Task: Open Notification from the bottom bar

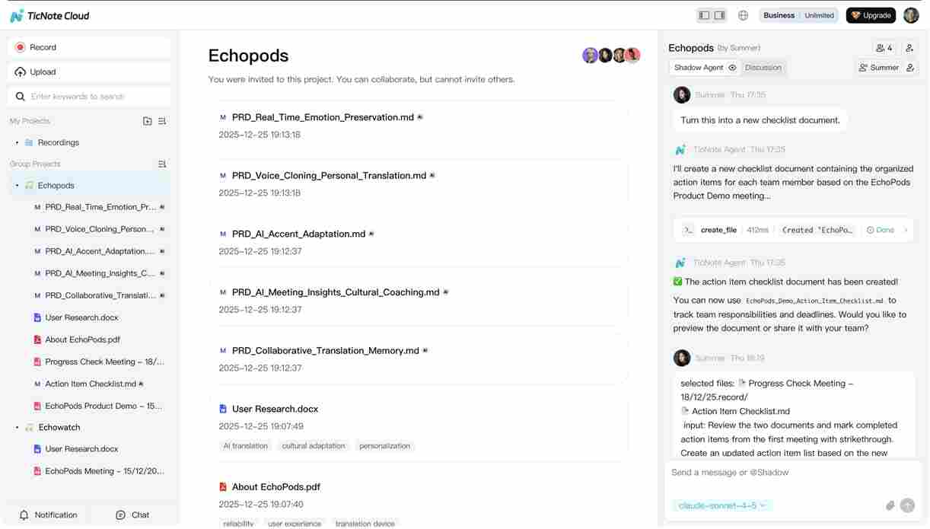Action: tap(48, 515)
